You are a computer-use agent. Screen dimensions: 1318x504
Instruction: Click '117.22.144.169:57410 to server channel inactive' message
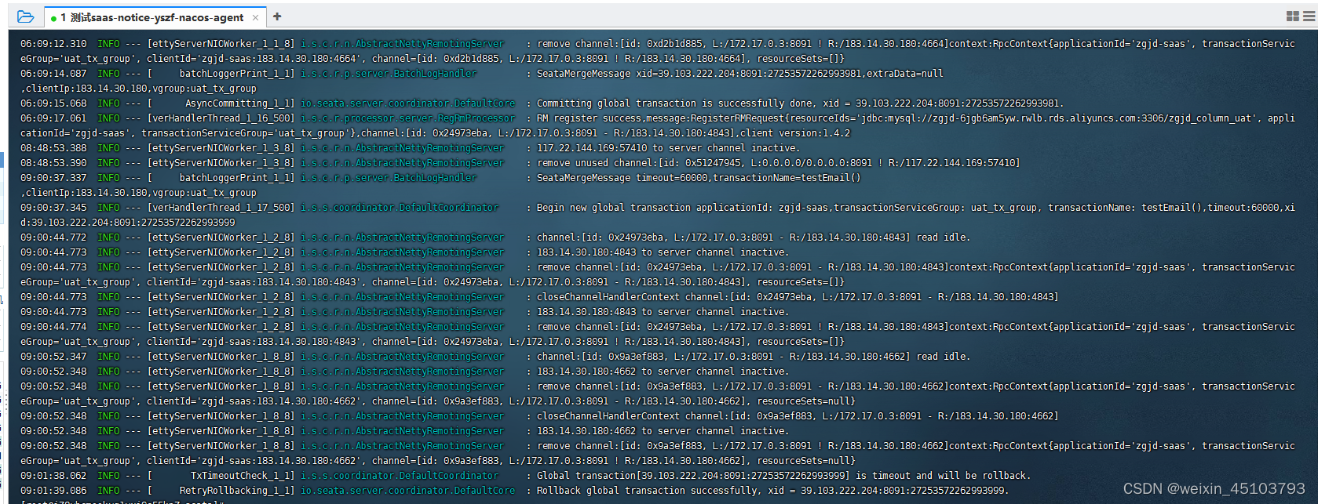tap(669, 148)
